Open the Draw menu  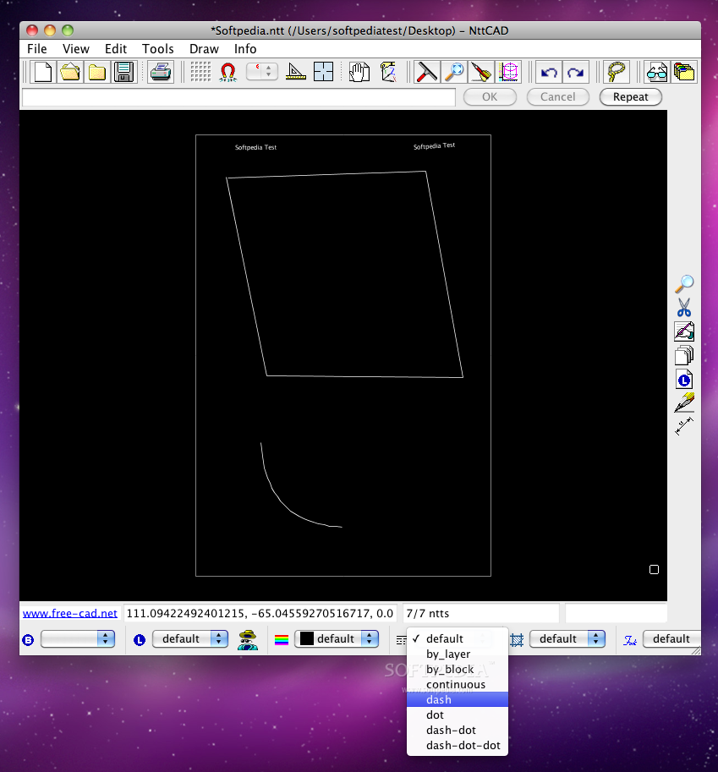point(204,49)
